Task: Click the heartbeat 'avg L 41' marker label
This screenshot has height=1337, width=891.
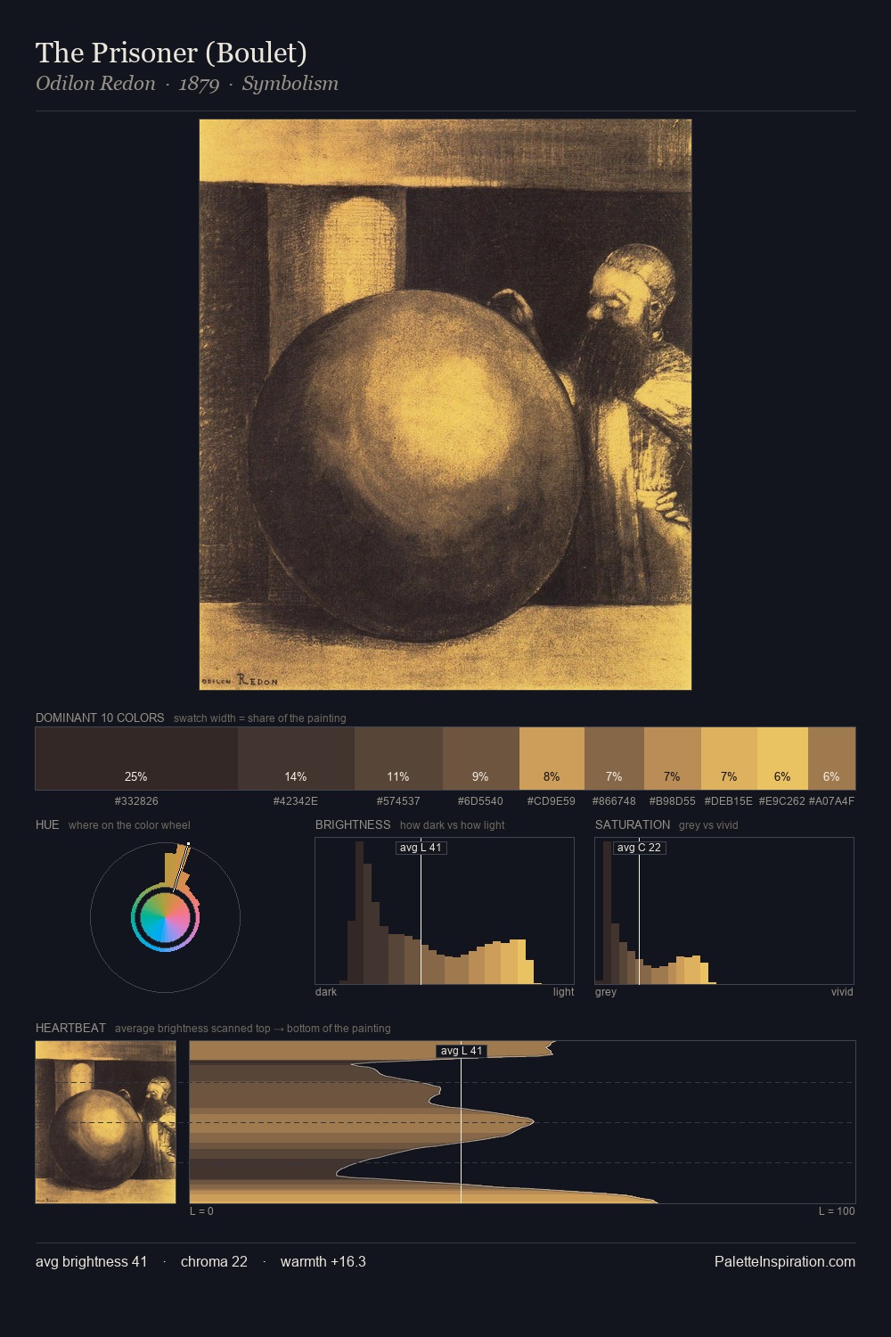Action: (462, 1051)
